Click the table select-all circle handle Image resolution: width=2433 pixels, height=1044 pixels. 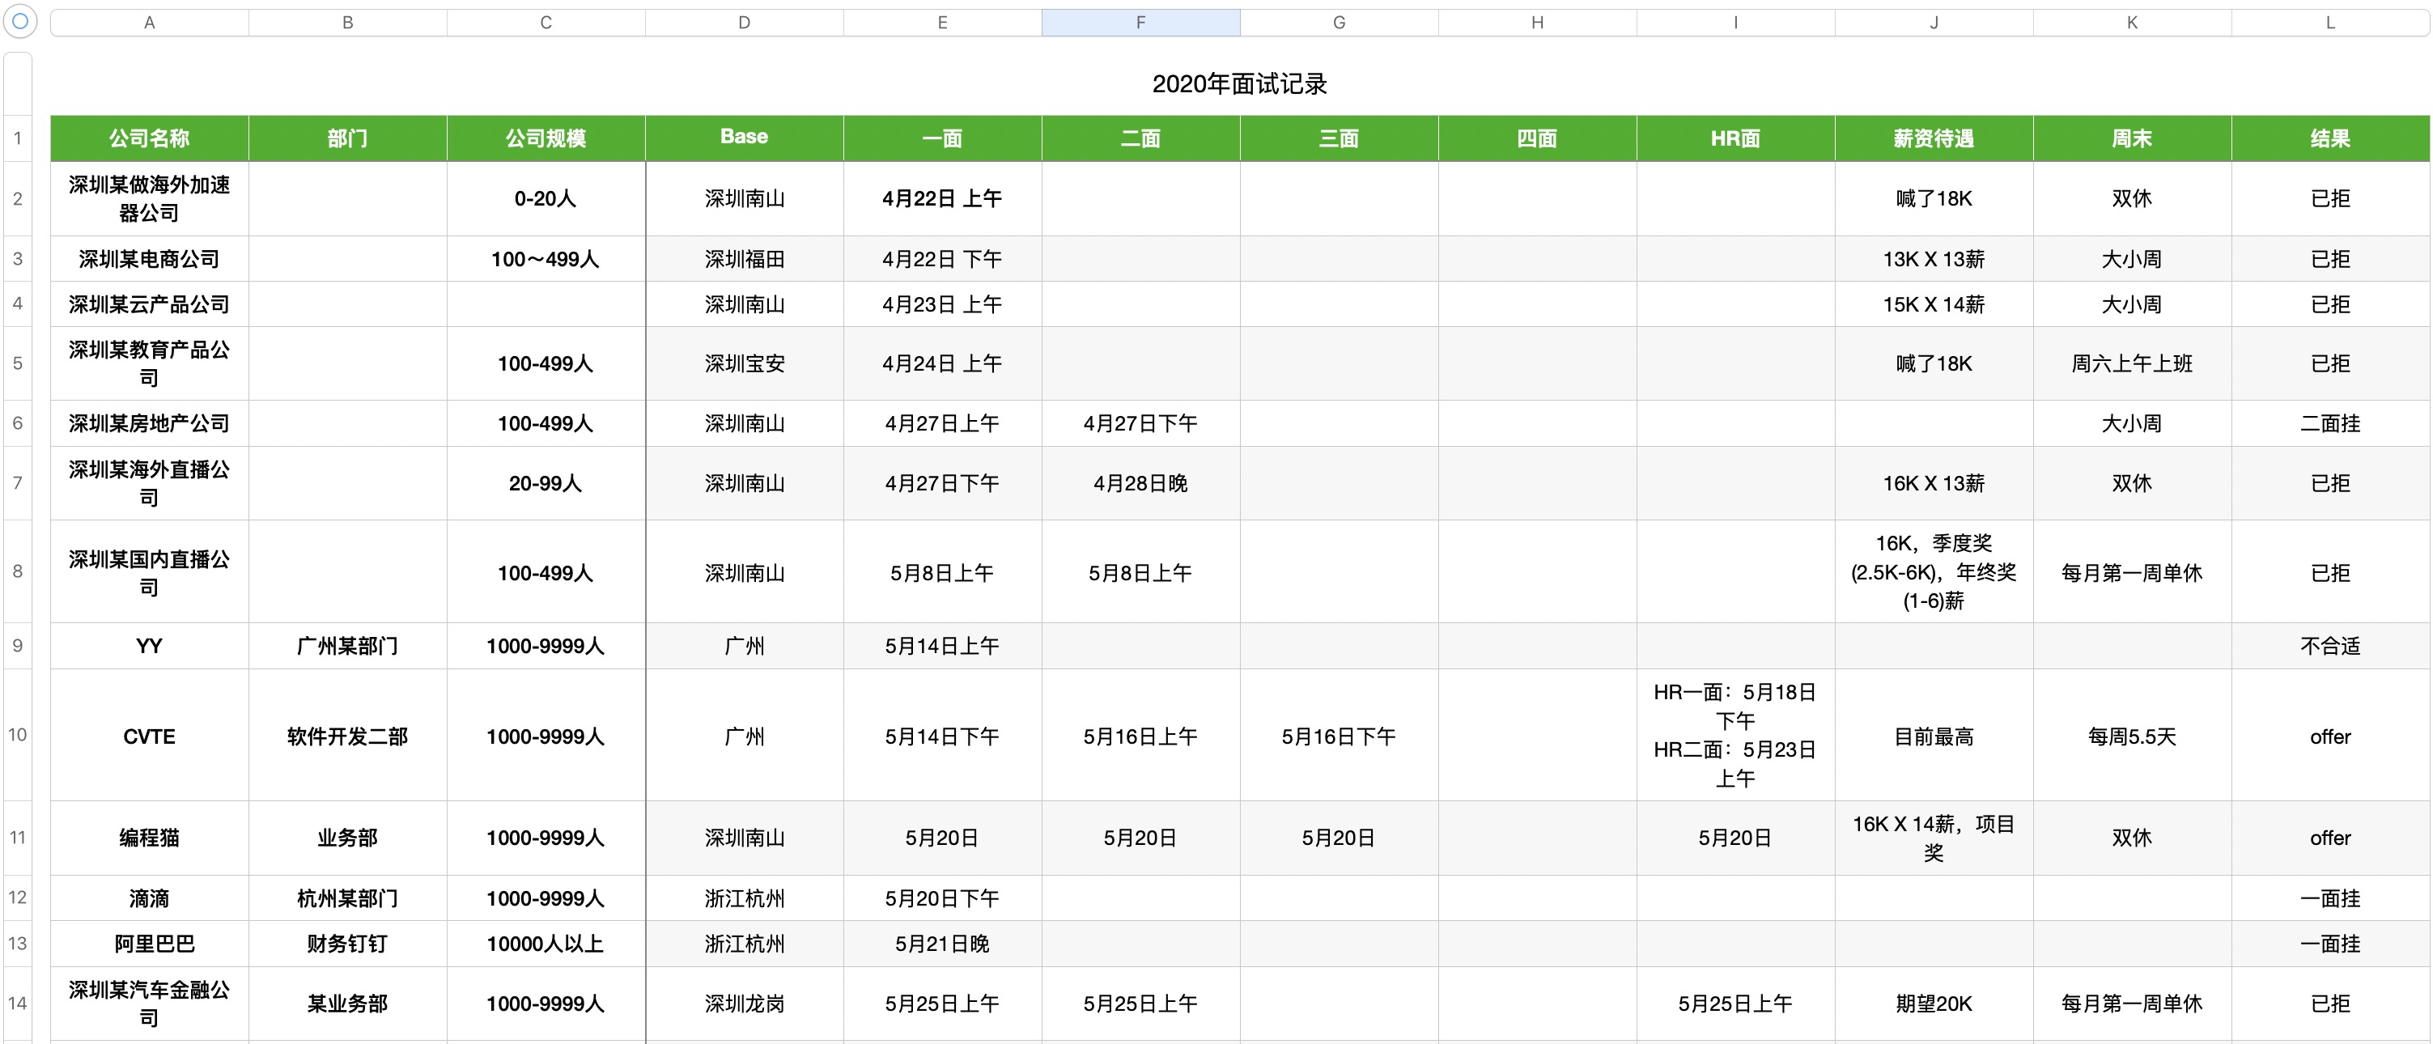click(x=20, y=21)
